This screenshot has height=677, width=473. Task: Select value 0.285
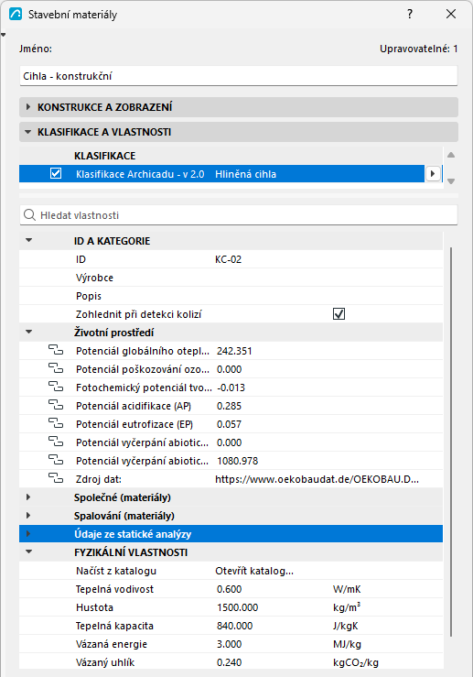(x=229, y=406)
